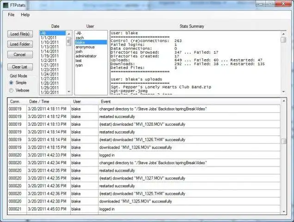This screenshot has width=294, height=222.
Task: Click the Date list scroll down arrow
Action: point(69,92)
